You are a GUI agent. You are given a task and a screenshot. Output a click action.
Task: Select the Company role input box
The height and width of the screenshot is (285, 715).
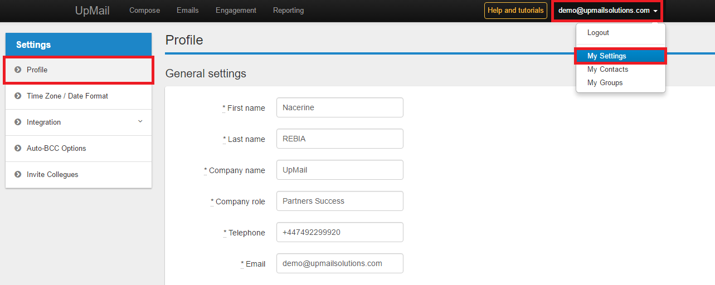[339, 202]
